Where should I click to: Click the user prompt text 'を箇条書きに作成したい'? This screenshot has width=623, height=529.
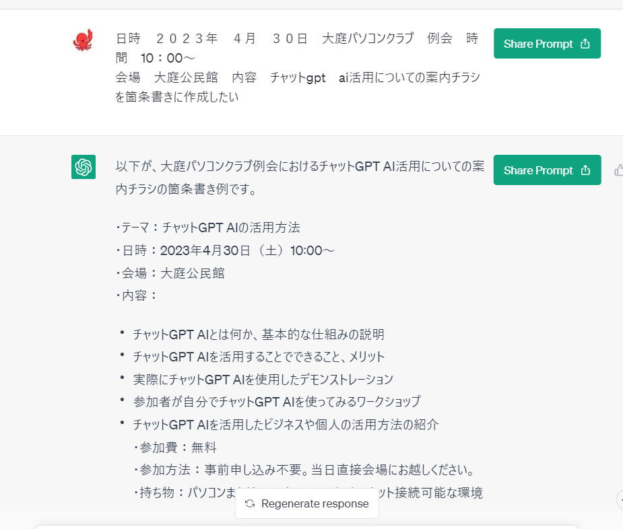click(177, 96)
